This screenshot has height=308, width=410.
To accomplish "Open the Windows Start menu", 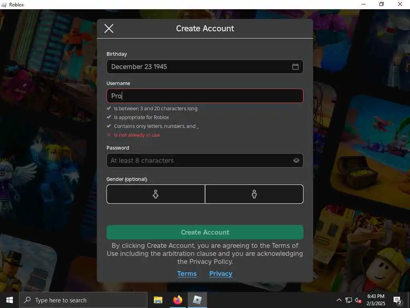I will [10, 300].
